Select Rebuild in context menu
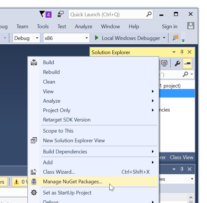The width and height of the screenshot is (207, 203). click(x=93, y=72)
